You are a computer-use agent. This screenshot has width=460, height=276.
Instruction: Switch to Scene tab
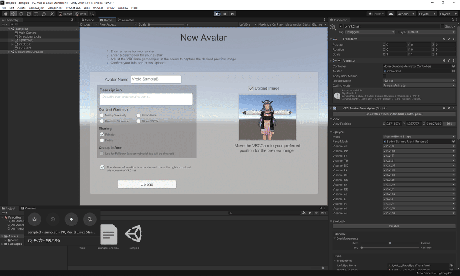(x=88, y=20)
